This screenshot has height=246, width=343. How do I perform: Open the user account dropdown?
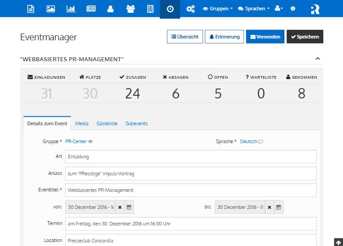coord(279,8)
